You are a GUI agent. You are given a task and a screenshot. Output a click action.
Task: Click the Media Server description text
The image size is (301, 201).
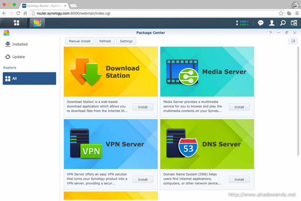[193, 106]
